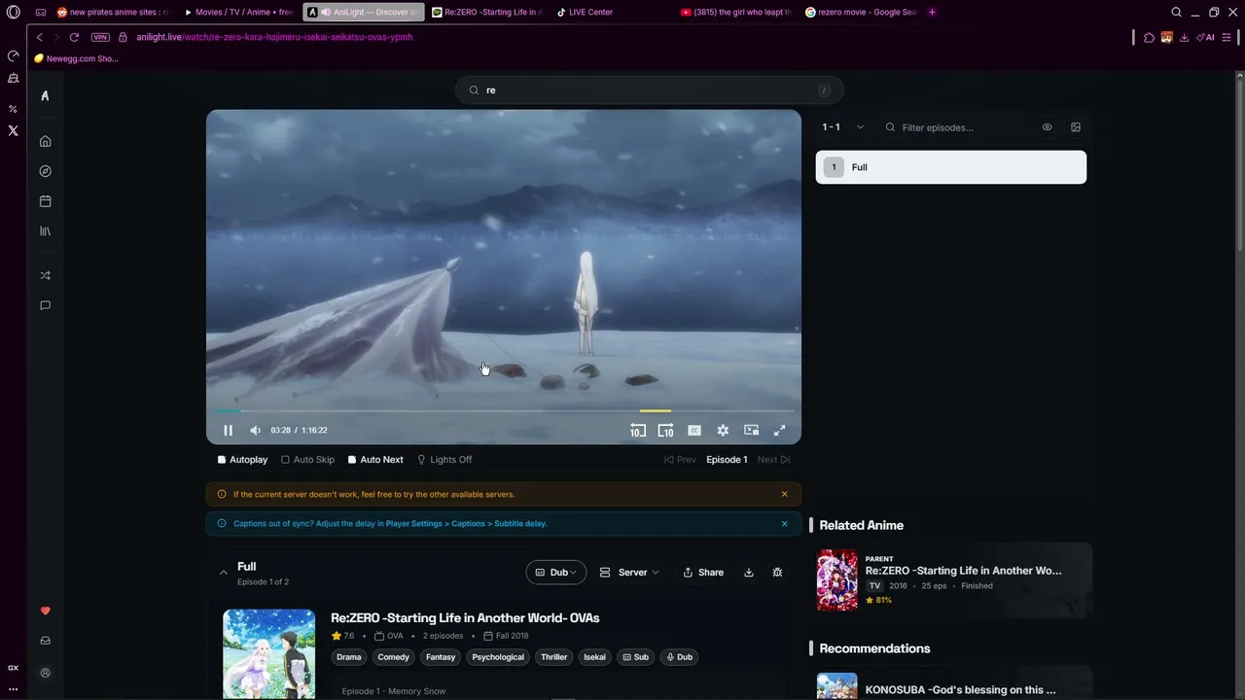Open the library in sidebar
Screen dimensions: 1245x700
pyautogui.click(x=45, y=231)
